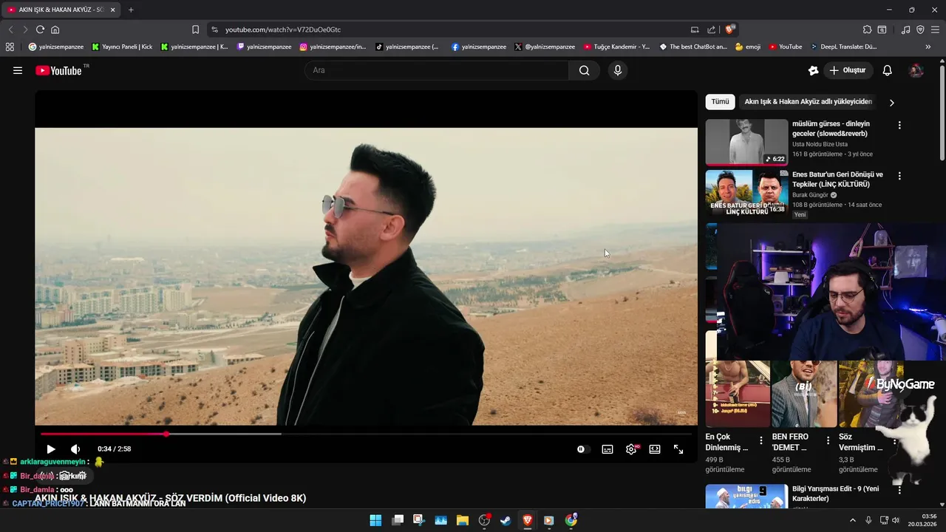
Task: Show more filter chips with right arrow
Action: tap(891, 103)
